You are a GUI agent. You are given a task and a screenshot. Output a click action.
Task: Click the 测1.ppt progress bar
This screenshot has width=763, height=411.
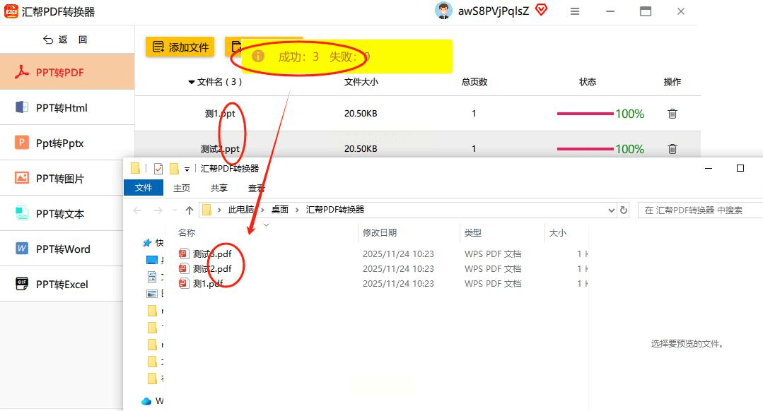585,113
